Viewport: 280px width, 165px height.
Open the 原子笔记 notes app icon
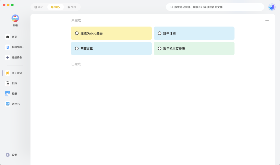click(8, 73)
